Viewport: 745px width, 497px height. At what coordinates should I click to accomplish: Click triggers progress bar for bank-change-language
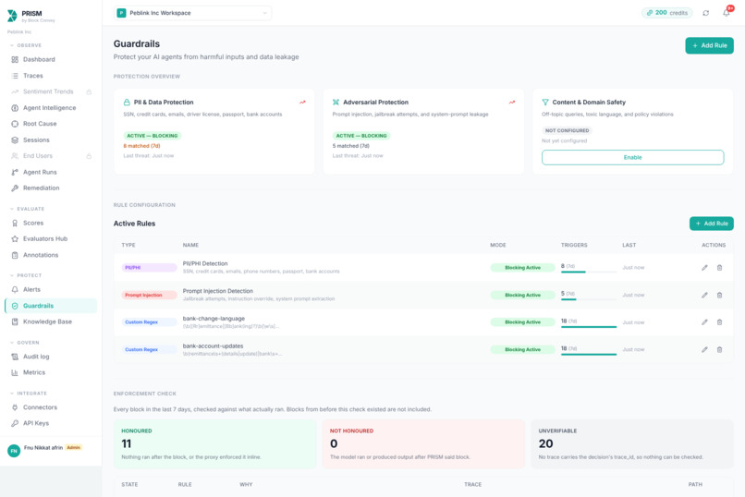589,327
